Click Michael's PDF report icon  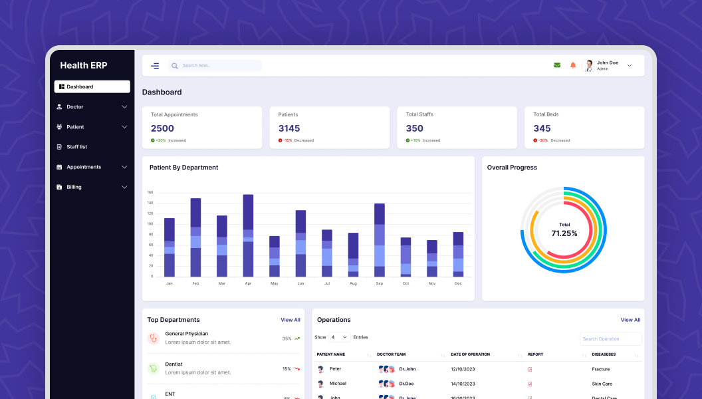pos(530,384)
